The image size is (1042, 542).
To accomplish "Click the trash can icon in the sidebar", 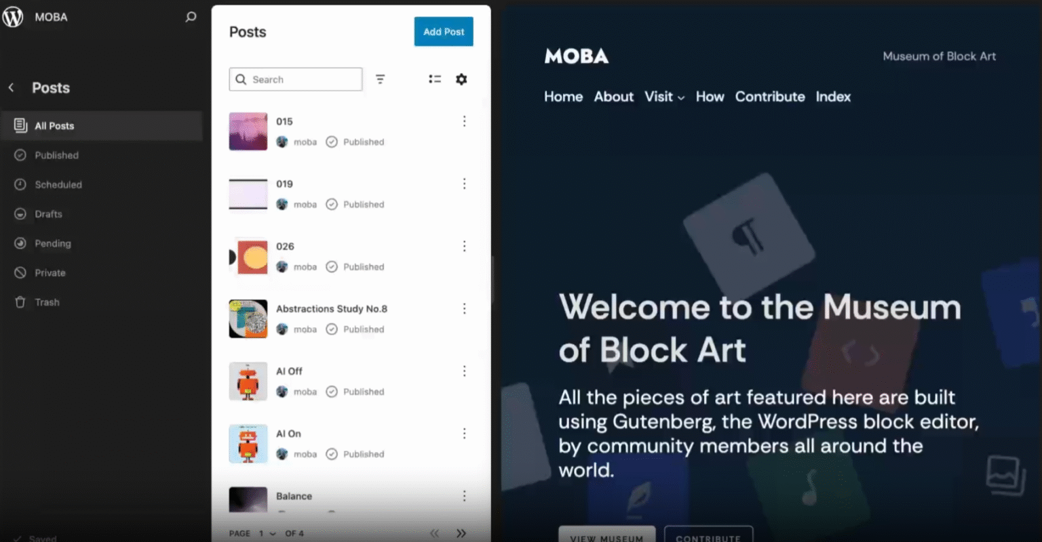I will [x=20, y=302].
